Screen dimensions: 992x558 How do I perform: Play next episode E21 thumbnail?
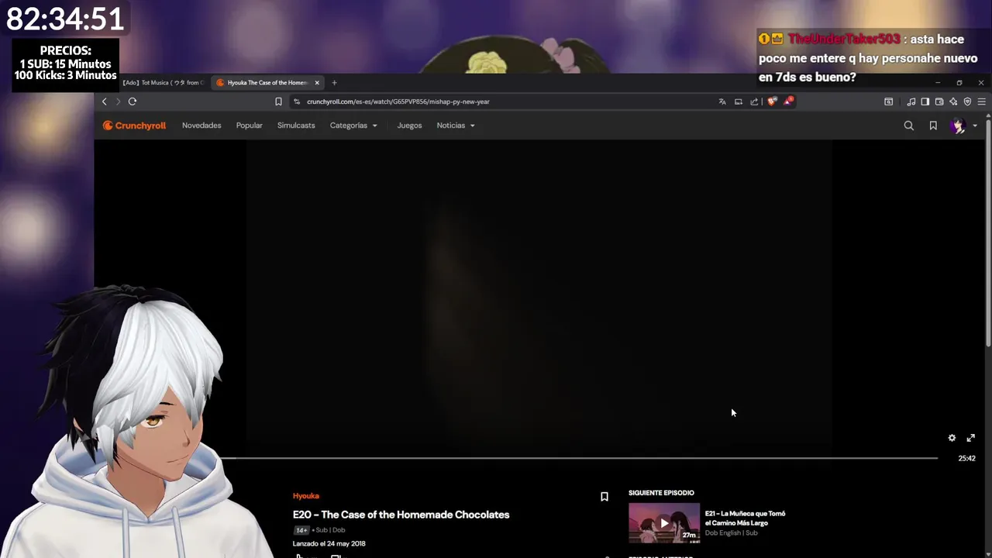tap(664, 523)
